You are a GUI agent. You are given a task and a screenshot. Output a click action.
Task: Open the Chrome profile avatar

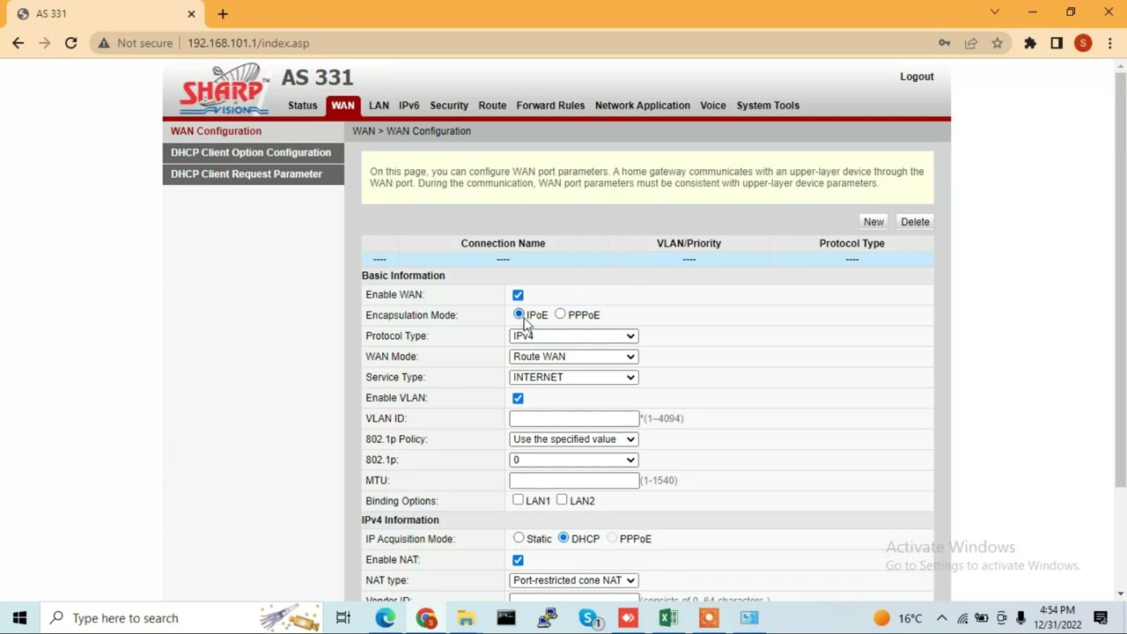[x=1083, y=42]
